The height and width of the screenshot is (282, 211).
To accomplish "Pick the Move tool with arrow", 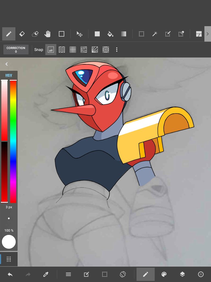I will (79, 34).
